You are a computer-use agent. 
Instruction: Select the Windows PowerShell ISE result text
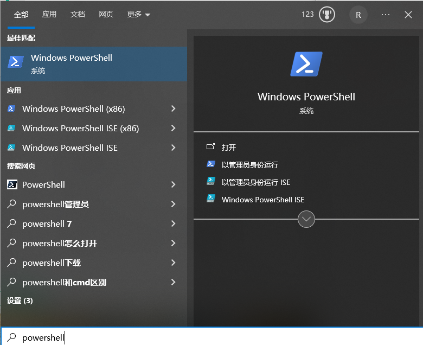click(69, 148)
